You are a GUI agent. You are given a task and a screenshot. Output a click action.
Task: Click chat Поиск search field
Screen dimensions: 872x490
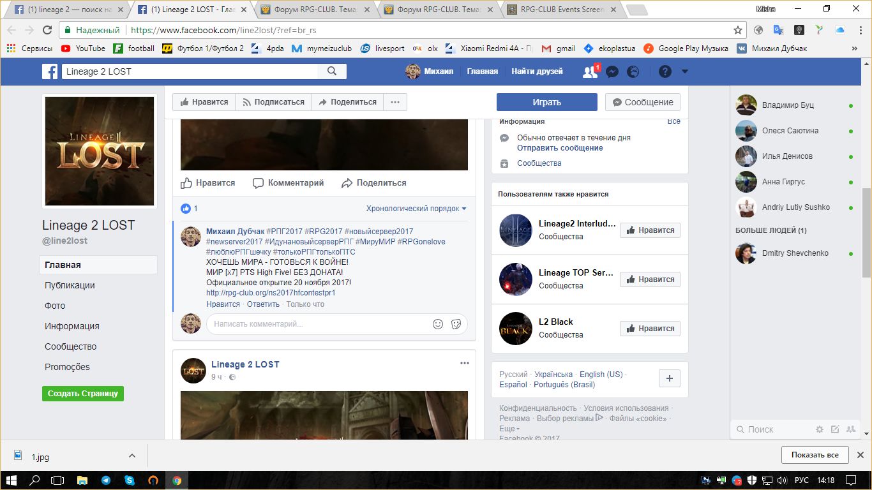(772, 429)
